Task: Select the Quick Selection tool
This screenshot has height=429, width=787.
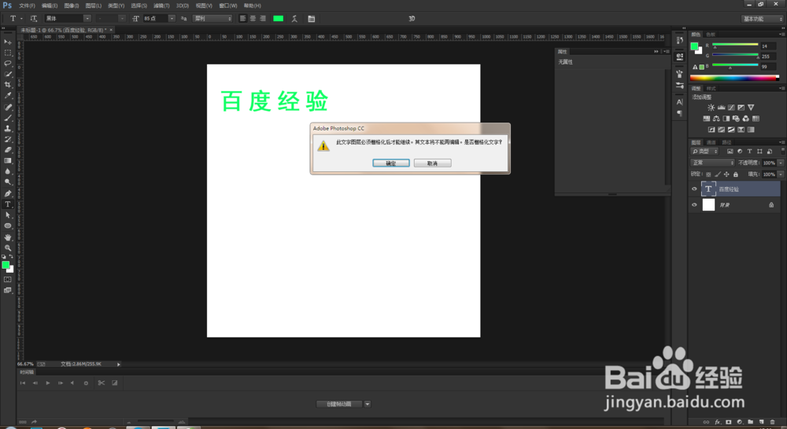Action: click(x=8, y=74)
